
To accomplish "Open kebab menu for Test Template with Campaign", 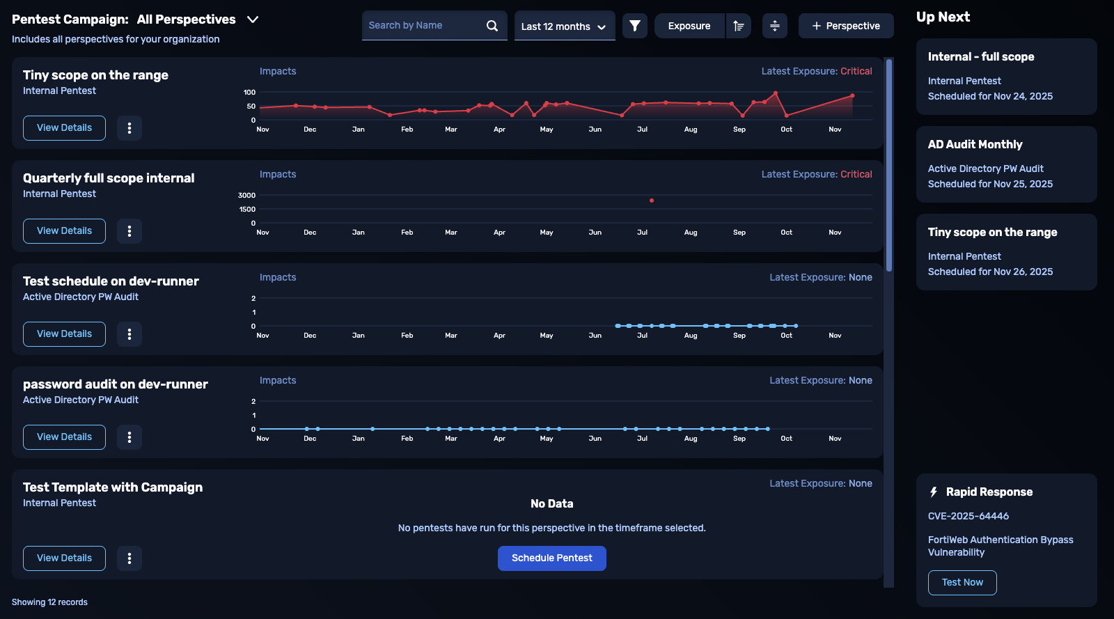I will pyautogui.click(x=130, y=558).
